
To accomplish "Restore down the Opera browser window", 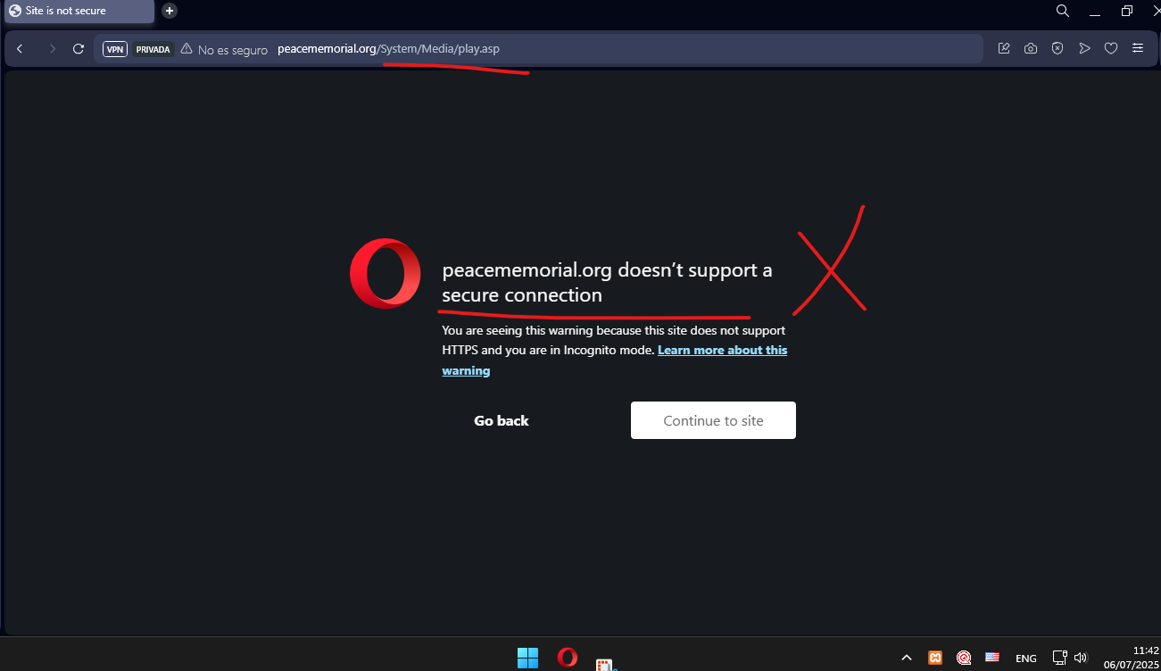I will click(1127, 11).
